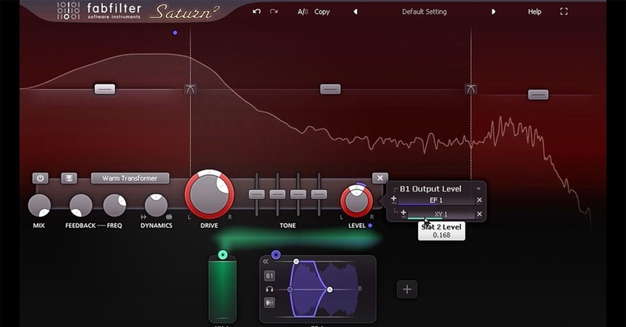The height and width of the screenshot is (327, 626).
Task: Click the undo arrow in the top bar
Action: [256, 11]
